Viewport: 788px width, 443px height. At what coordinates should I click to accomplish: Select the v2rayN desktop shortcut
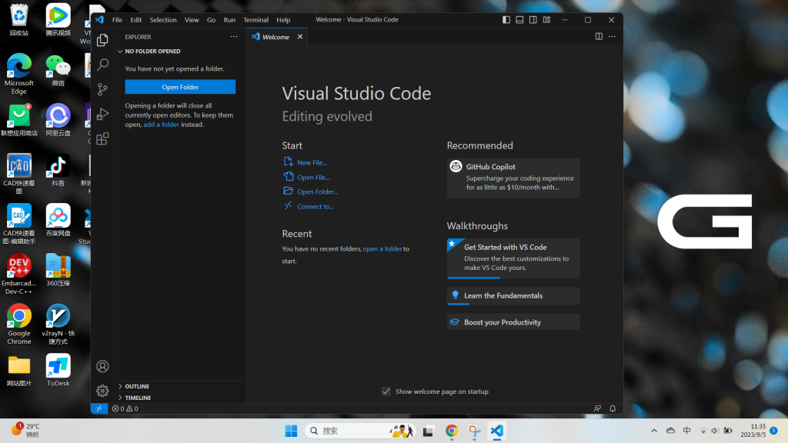coord(58,324)
